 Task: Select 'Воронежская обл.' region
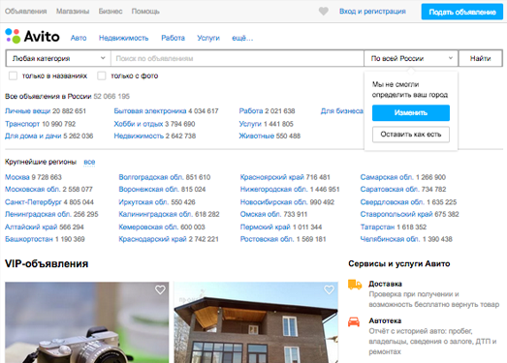click(x=148, y=190)
